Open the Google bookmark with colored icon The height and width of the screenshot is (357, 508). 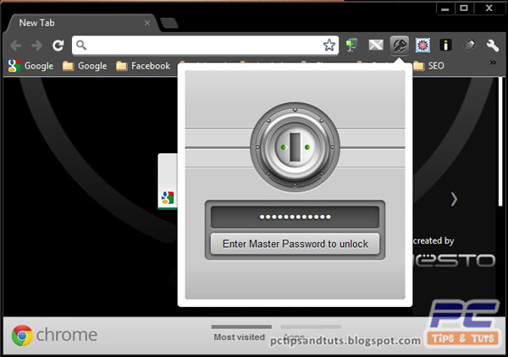click(x=30, y=66)
